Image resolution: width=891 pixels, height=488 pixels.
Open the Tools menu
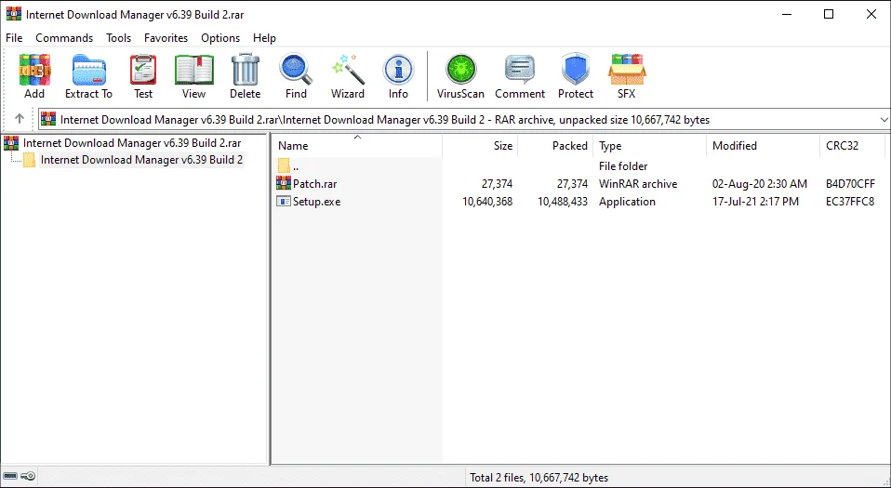pyautogui.click(x=119, y=38)
